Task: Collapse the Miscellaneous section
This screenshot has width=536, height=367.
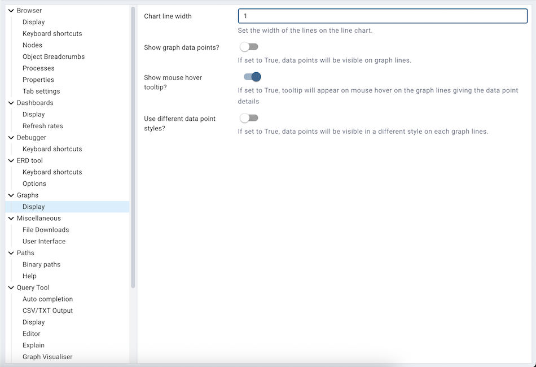Action: tap(10, 218)
